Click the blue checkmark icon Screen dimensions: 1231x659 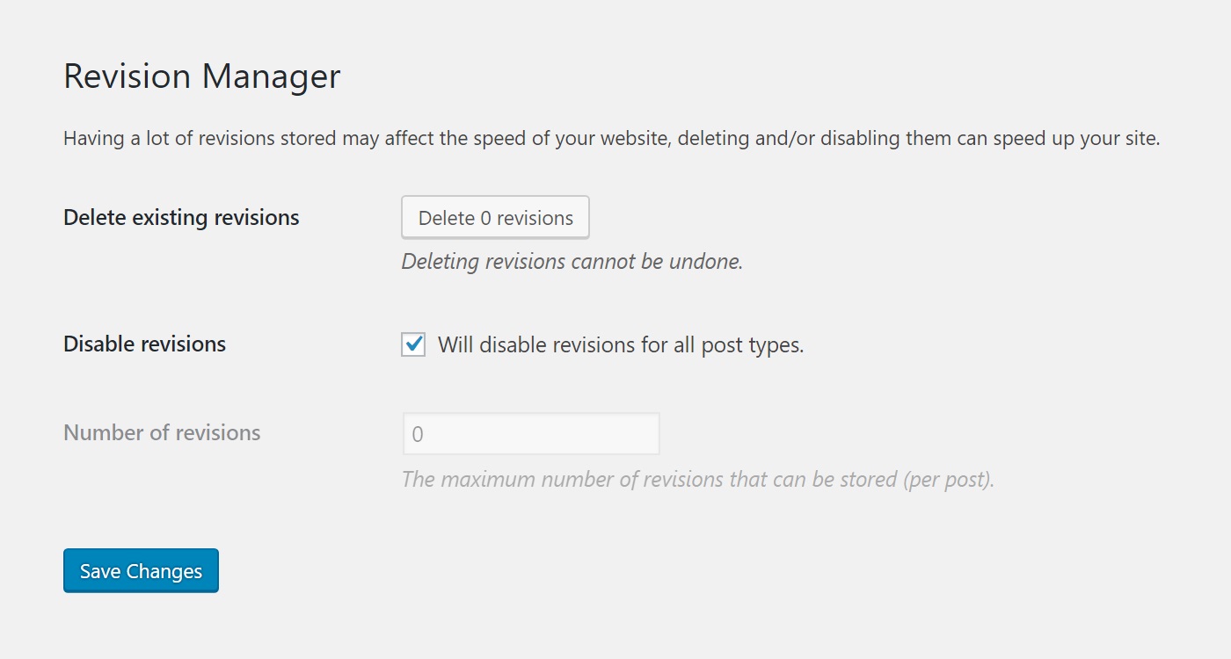413,344
